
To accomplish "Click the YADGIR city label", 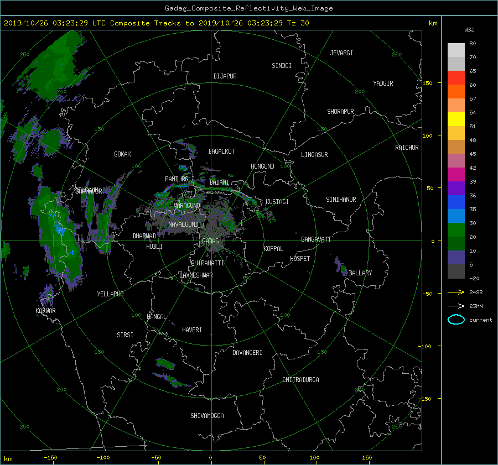I will pyautogui.click(x=383, y=83).
